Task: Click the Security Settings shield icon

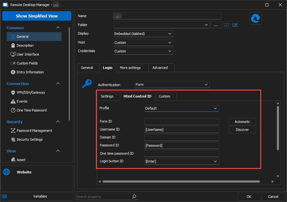Action: pos(13,139)
